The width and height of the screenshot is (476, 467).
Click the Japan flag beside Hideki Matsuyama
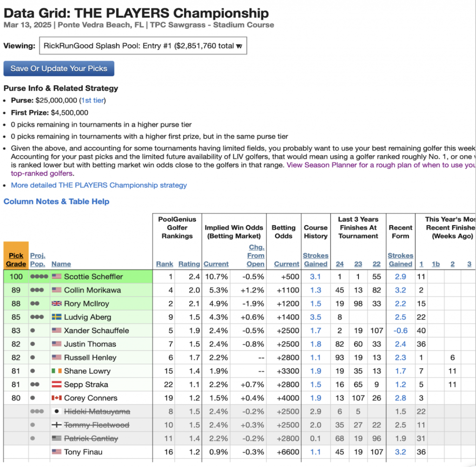point(56,412)
